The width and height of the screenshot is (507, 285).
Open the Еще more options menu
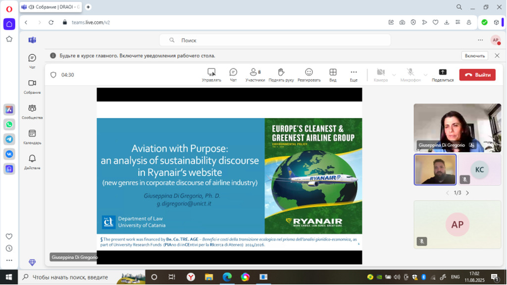(354, 74)
